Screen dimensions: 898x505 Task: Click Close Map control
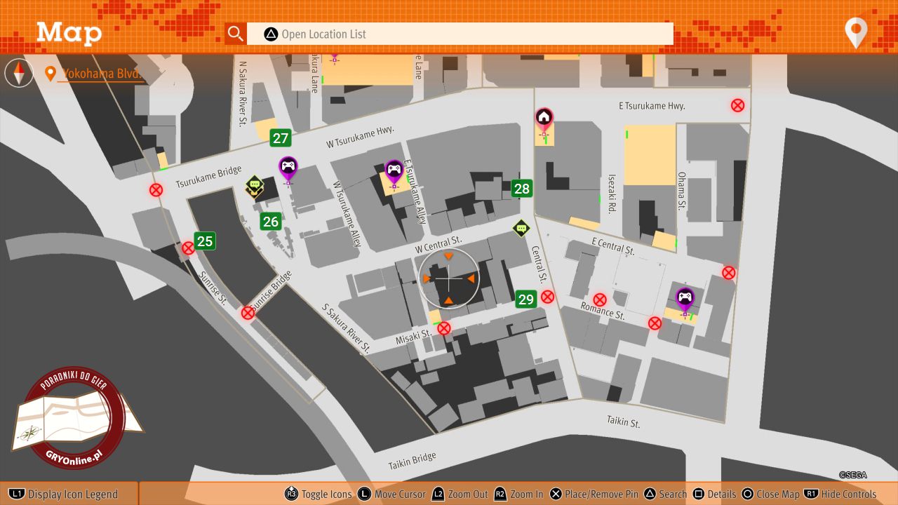pyautogui.click(x=770, y=494)
